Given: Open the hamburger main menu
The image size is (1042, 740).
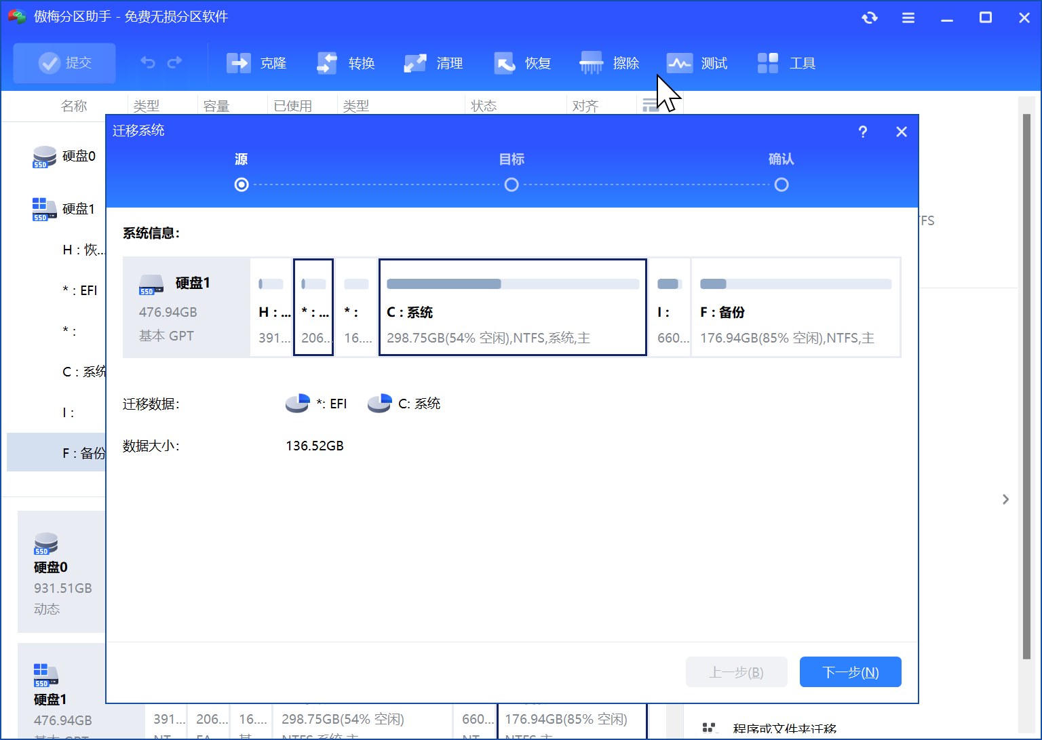Looking at the screenshot, I should 908,18.
